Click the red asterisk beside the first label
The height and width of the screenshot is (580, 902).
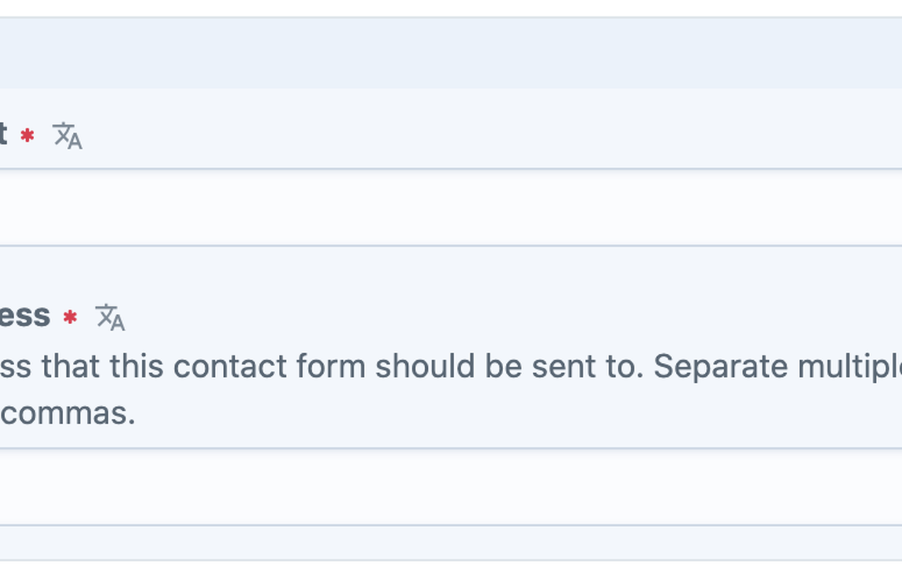tap(27, 135)
